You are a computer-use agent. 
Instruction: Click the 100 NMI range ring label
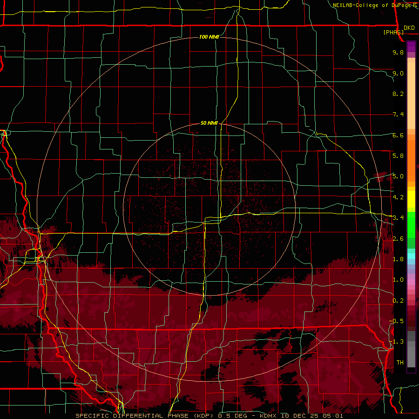(209, 37)
